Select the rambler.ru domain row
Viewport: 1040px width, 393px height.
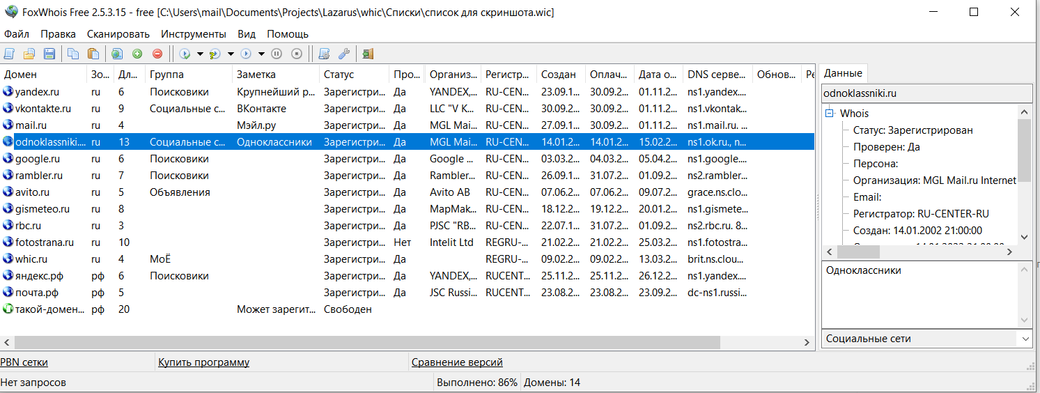(408, 176)
